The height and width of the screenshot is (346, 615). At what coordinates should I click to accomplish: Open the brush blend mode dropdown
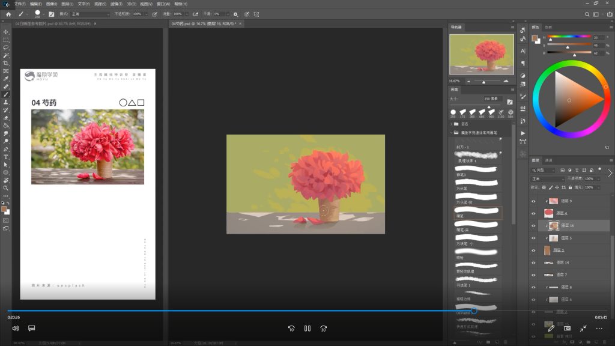pos(90,14)
